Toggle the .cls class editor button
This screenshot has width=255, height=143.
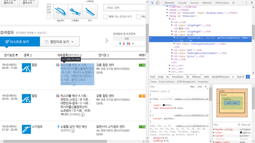199,87
